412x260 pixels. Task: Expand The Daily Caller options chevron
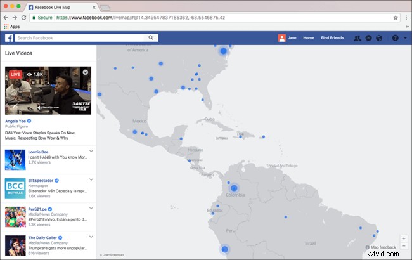[91, 237]
